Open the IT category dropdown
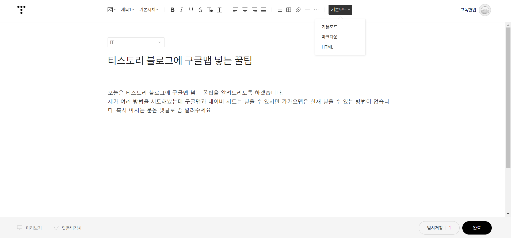The height and width of the screenshot is (238, 511). point(136,42)
